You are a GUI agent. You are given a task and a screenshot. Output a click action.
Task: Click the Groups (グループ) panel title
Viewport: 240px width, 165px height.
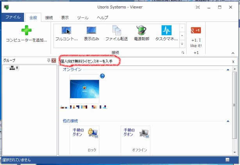coord(9,60)
